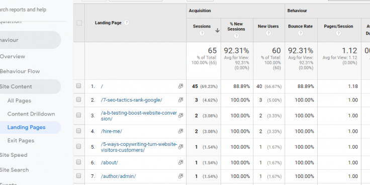Viewport: 370px width, 185px height.
Task: Open /7-seo-tactics-rank-google/ in new window icon
Action: (180, 100)
